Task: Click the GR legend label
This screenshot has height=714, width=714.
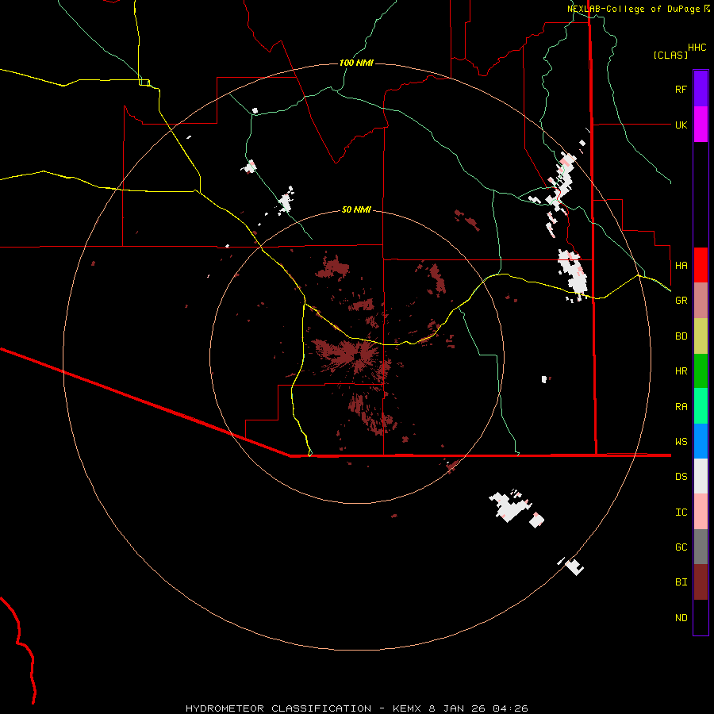Action: tap(681, 301)
